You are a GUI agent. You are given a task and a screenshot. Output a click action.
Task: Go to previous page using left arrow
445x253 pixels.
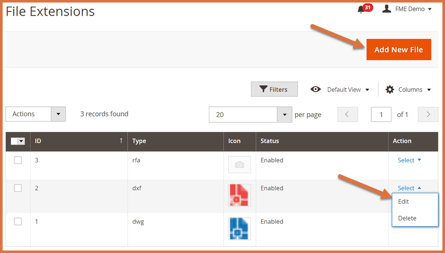pos(347,115)
